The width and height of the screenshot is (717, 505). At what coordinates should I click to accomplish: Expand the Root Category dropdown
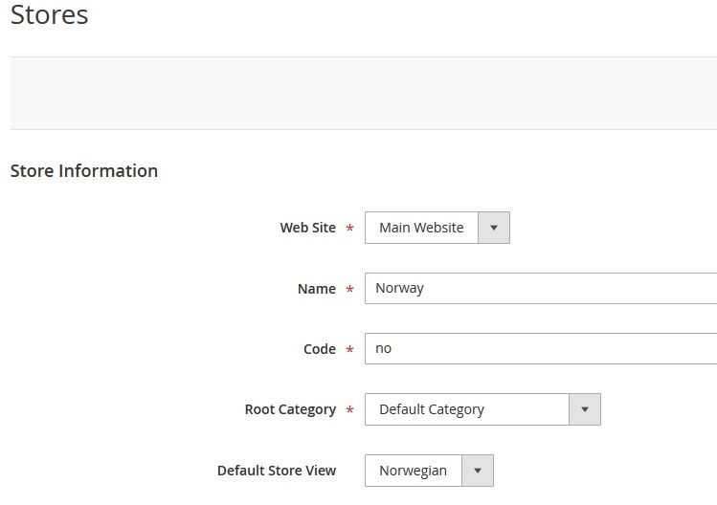pos(468,409)
